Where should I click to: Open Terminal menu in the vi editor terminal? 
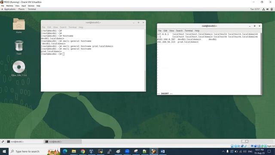(189, 31)
